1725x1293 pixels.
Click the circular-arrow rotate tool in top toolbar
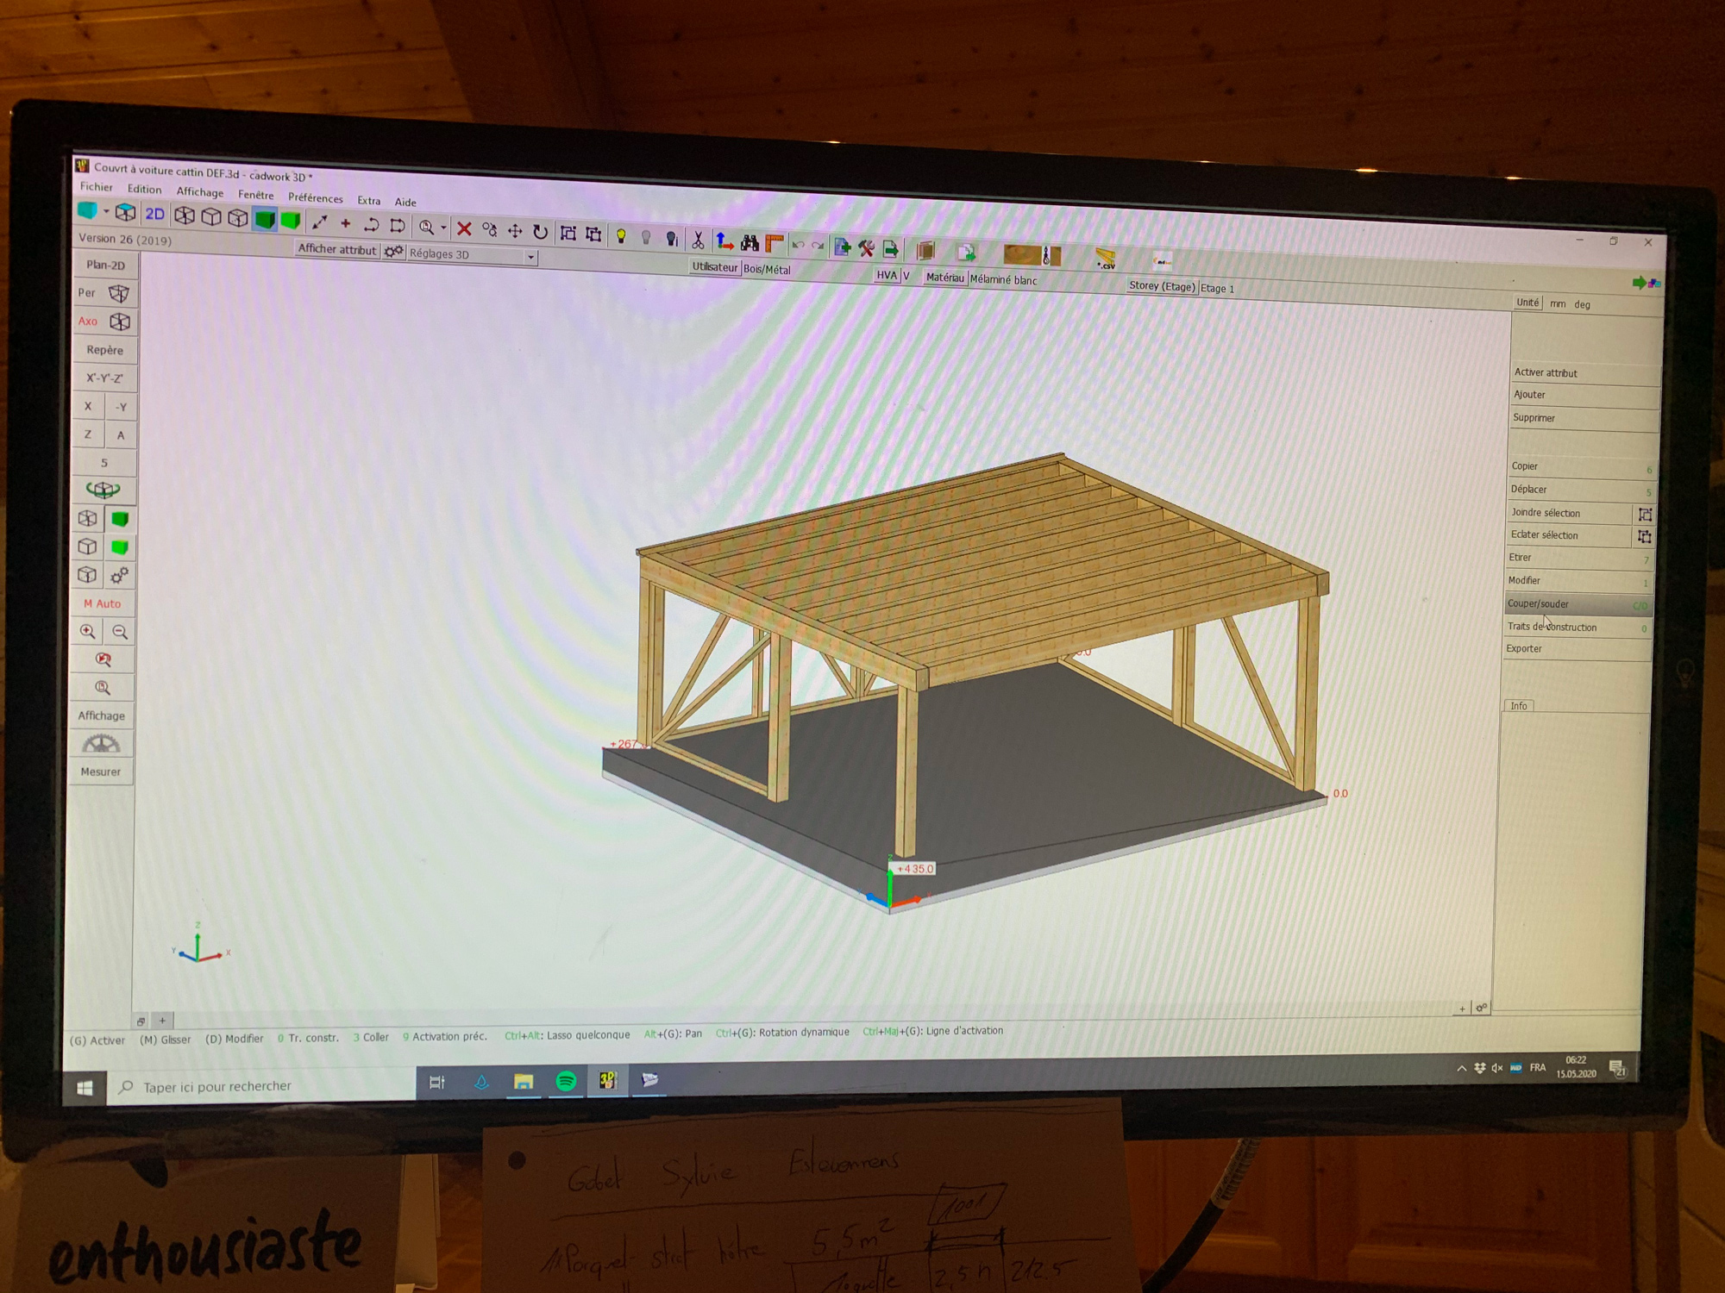point(540,232)
